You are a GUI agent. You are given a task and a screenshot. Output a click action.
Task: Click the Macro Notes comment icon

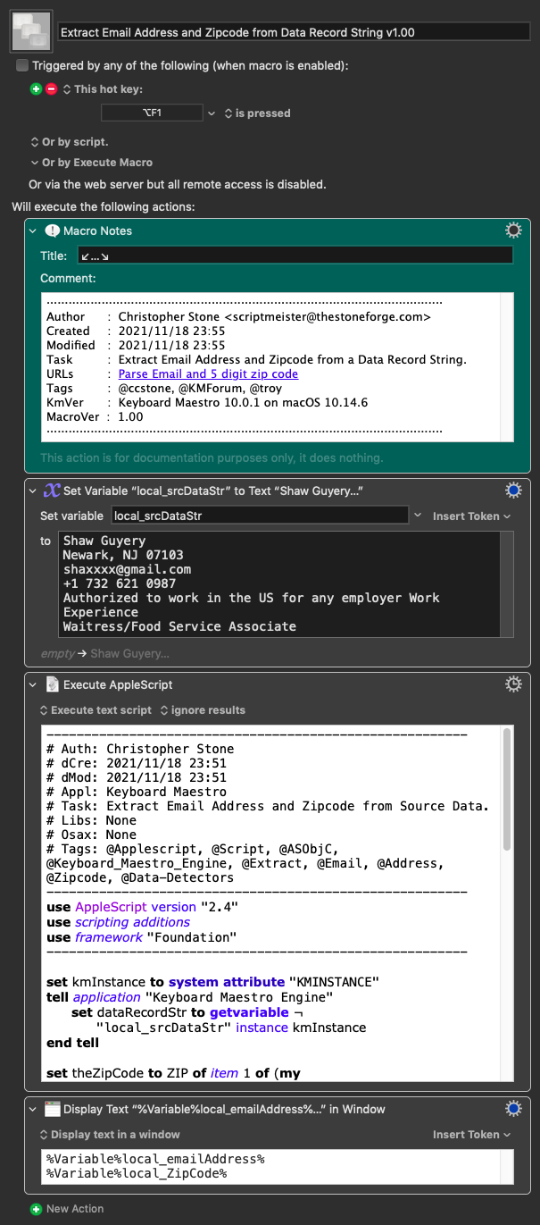(52, 231)
